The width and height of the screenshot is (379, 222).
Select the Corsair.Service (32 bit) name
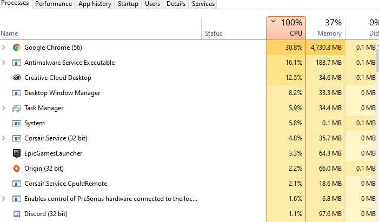[x=56, y=138]
